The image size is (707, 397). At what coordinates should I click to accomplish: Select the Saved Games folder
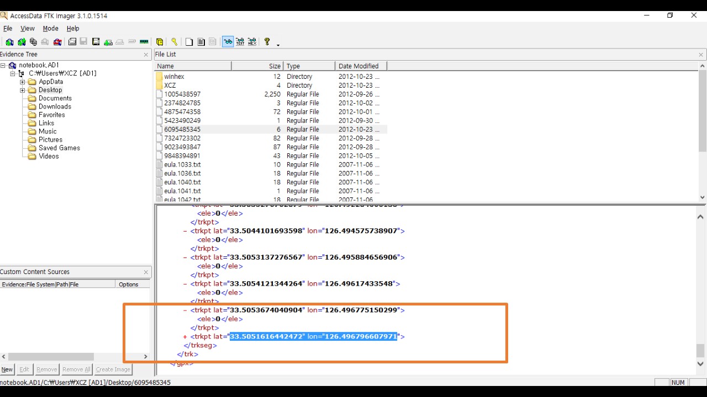click(x=59, y=148)
